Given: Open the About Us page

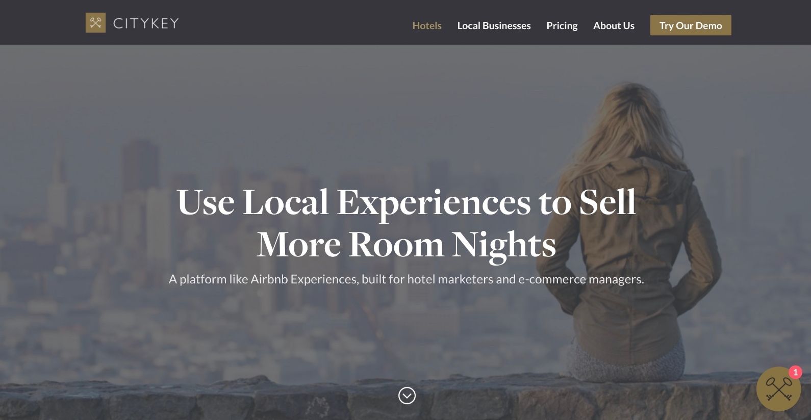Looking at the screenshot, I should [x=614, y=25].
